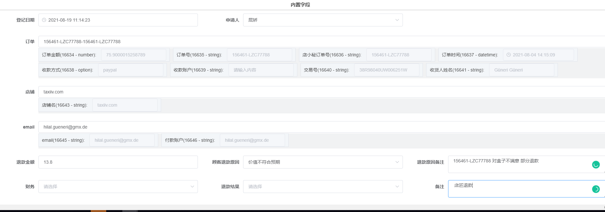This screenshot has width=605, height=212.
Task: Open the 申请人 dropdown
Action: coord(323,20)
